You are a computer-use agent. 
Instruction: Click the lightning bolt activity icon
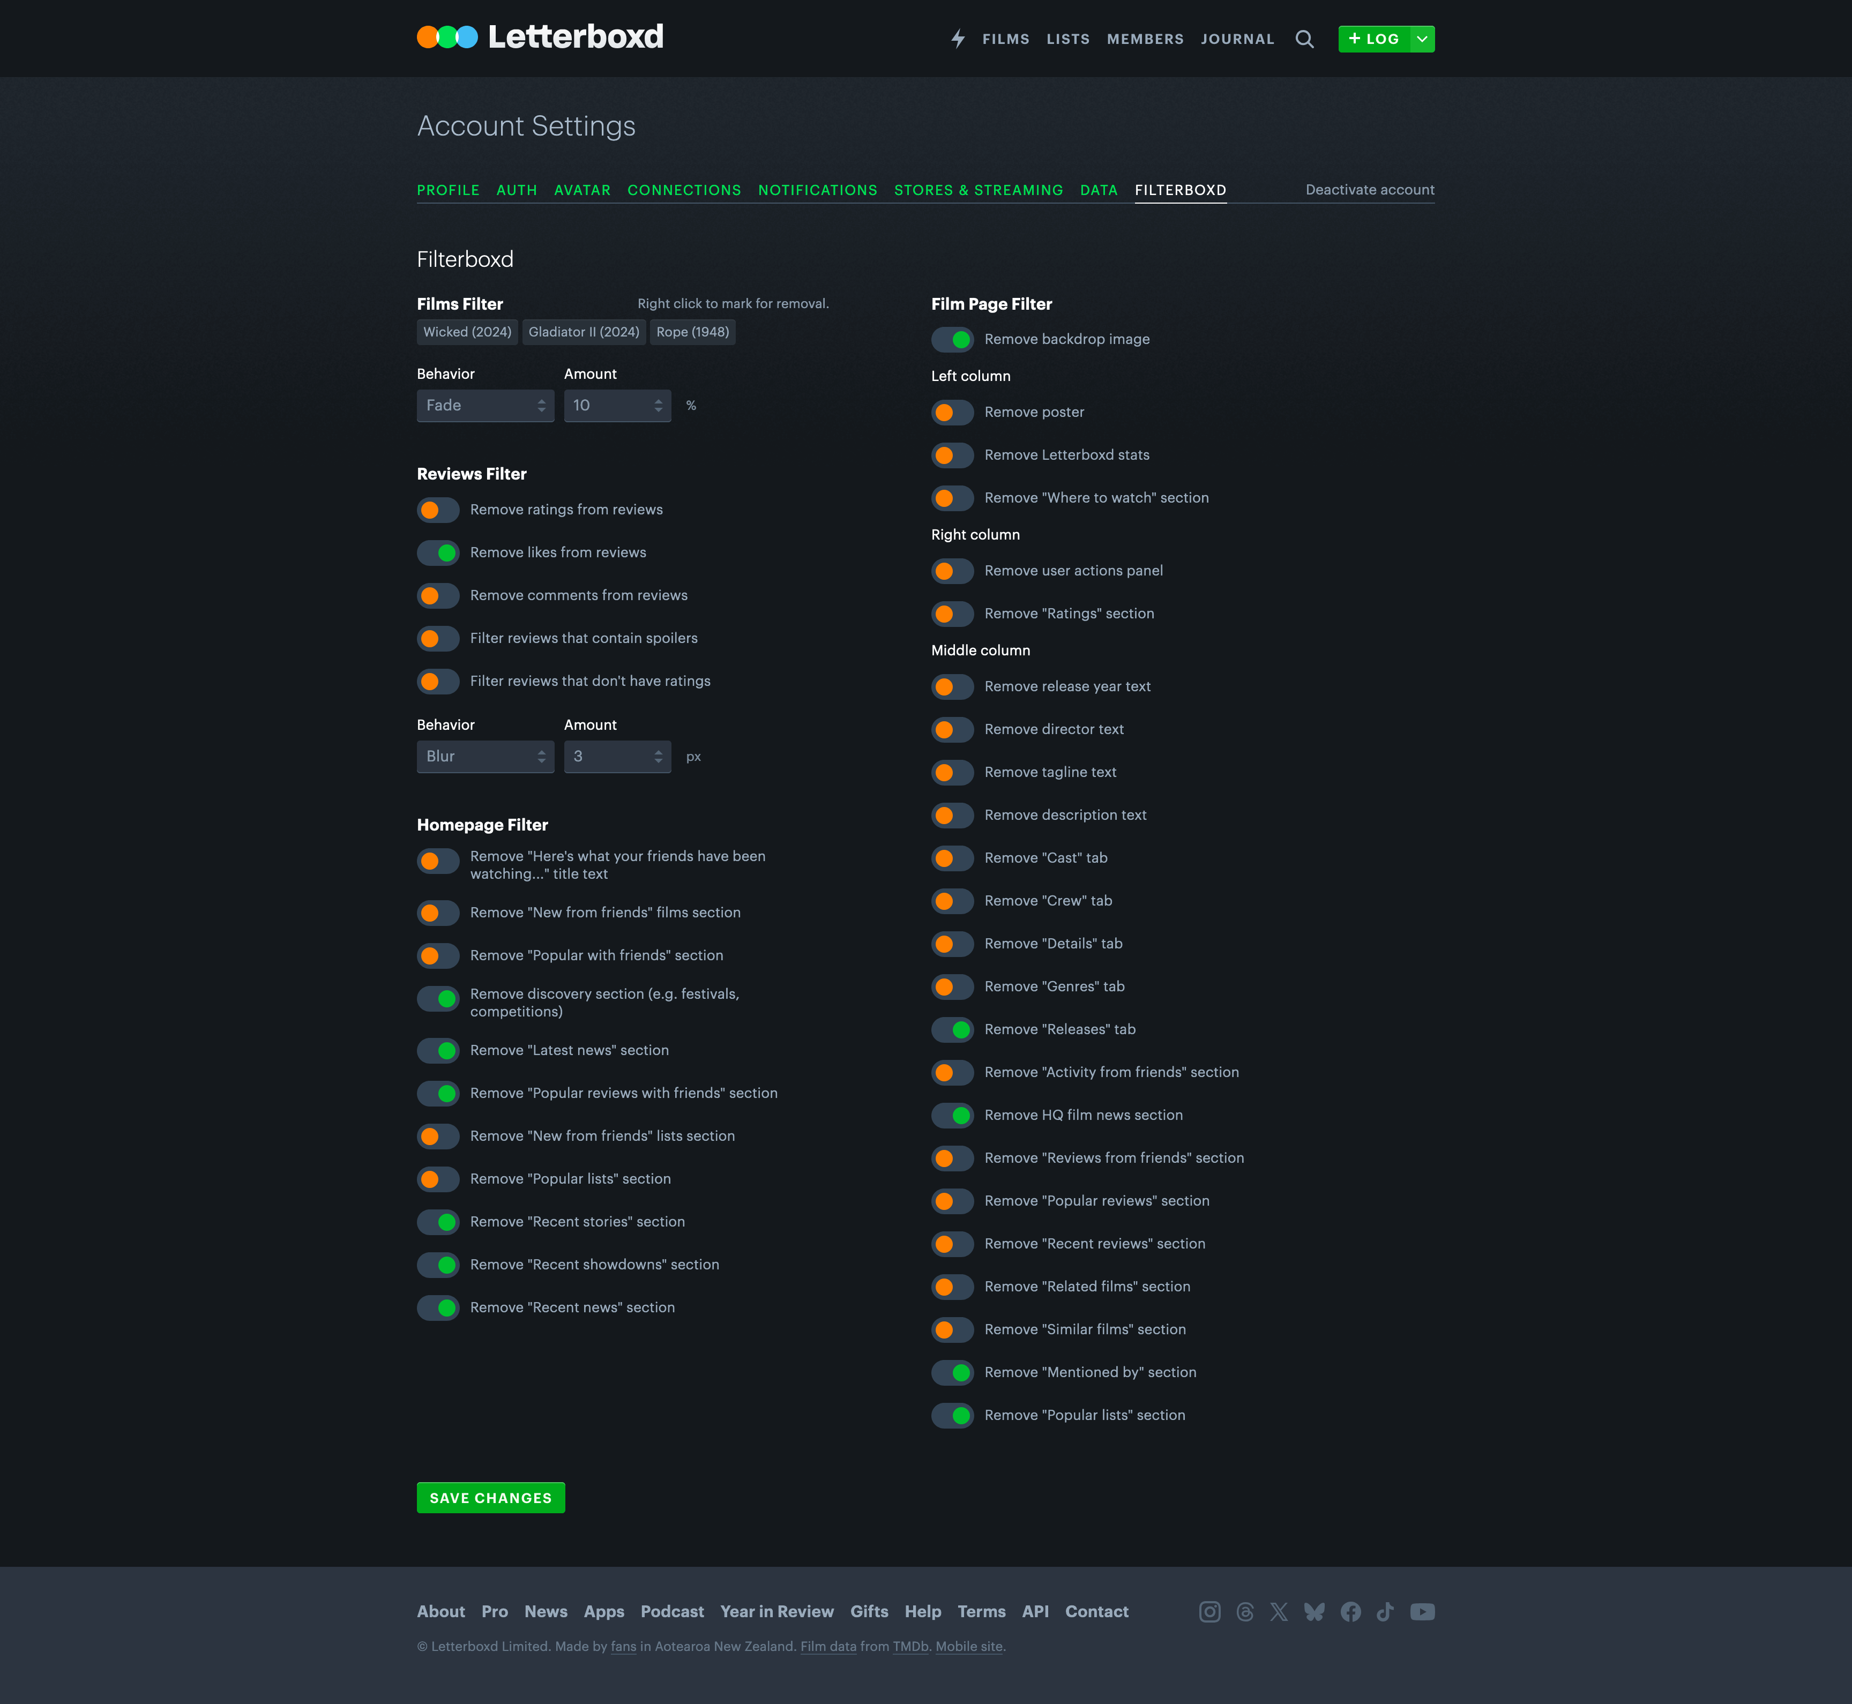958,39
